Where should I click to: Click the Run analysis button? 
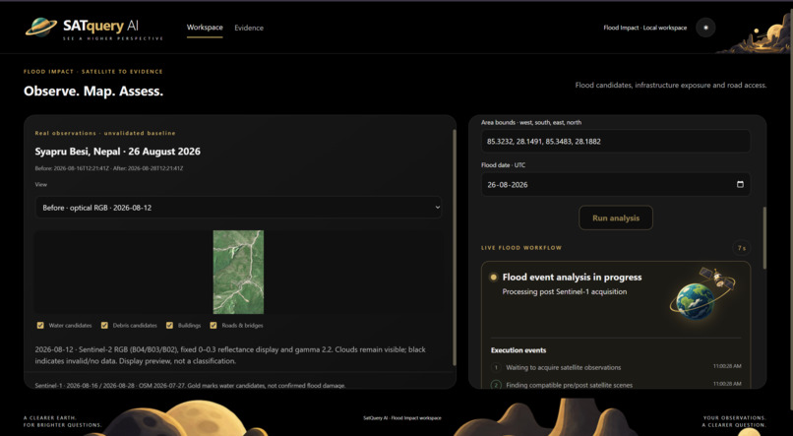click(x=616, y=218)
